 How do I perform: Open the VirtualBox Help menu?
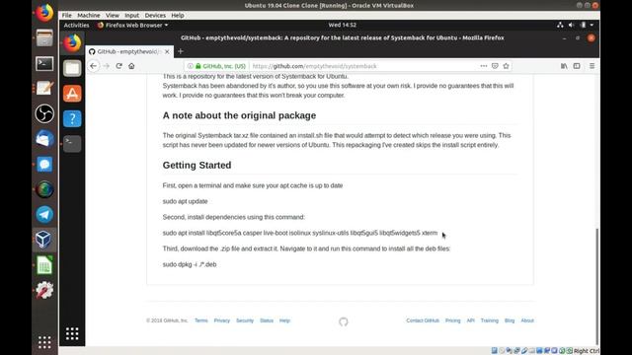pyautogui.click(x=178, y=16)
